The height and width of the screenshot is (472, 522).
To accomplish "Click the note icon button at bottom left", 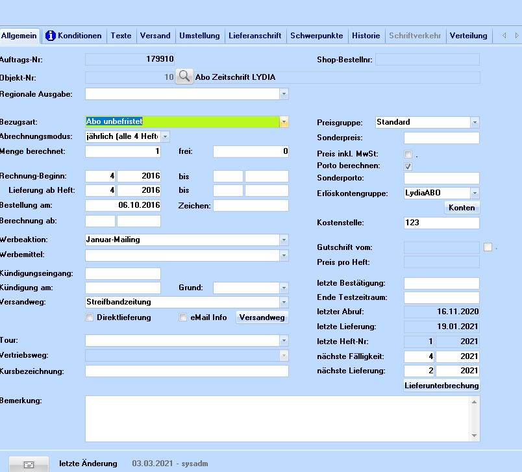I will click(x=29, y=464).
